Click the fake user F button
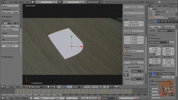 coord(136,75)
